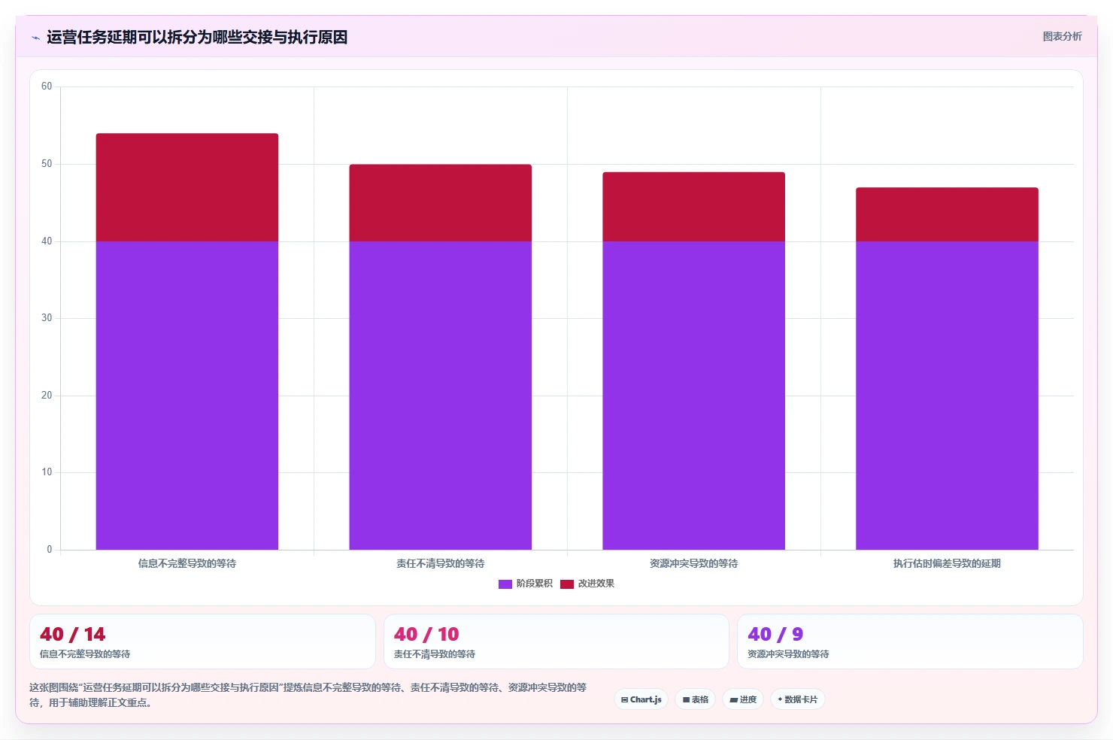
Task: Click the y-axis value 10
Action: (47, 472)
